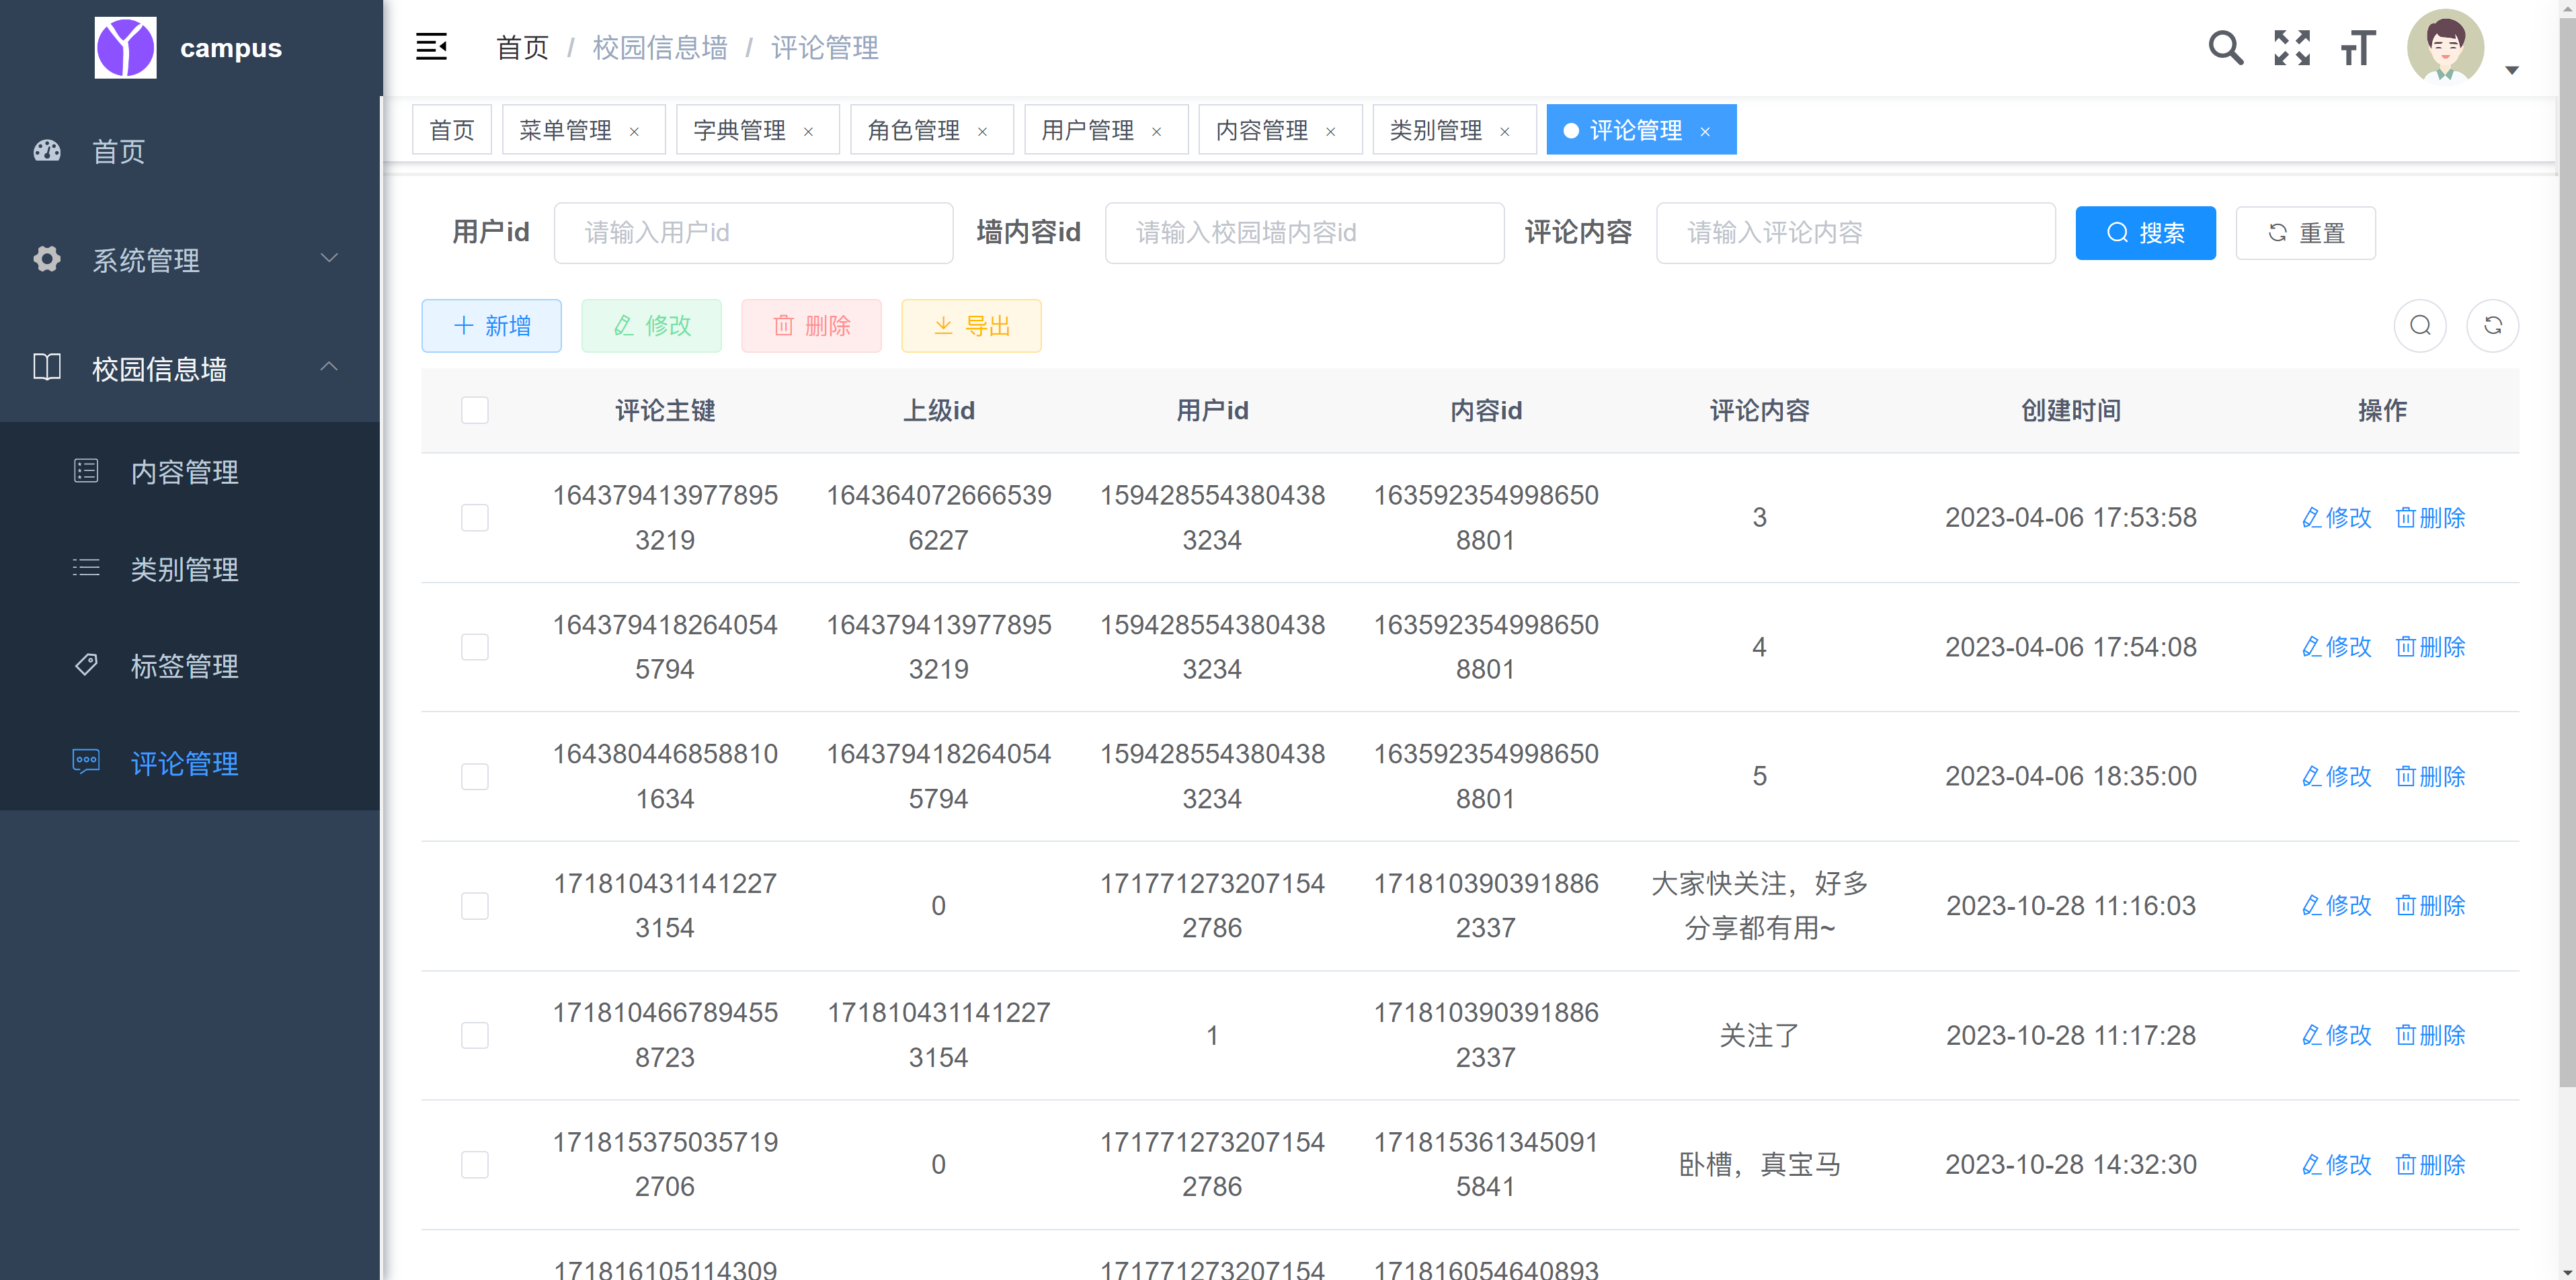
Task: Edit the comment dated 2023-10-28 11:16:03
Action: pos(2336,905)
